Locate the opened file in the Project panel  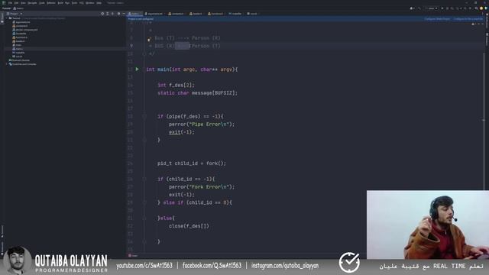click(102, 14)
